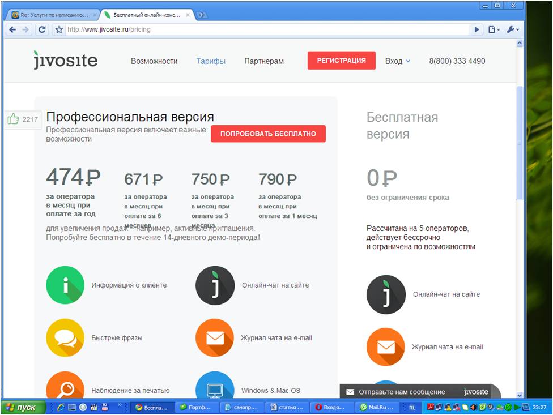Click the red РЕГИСТРАЦИЯ button
This screenshot has height=415, width=553.
pos(342,60)
